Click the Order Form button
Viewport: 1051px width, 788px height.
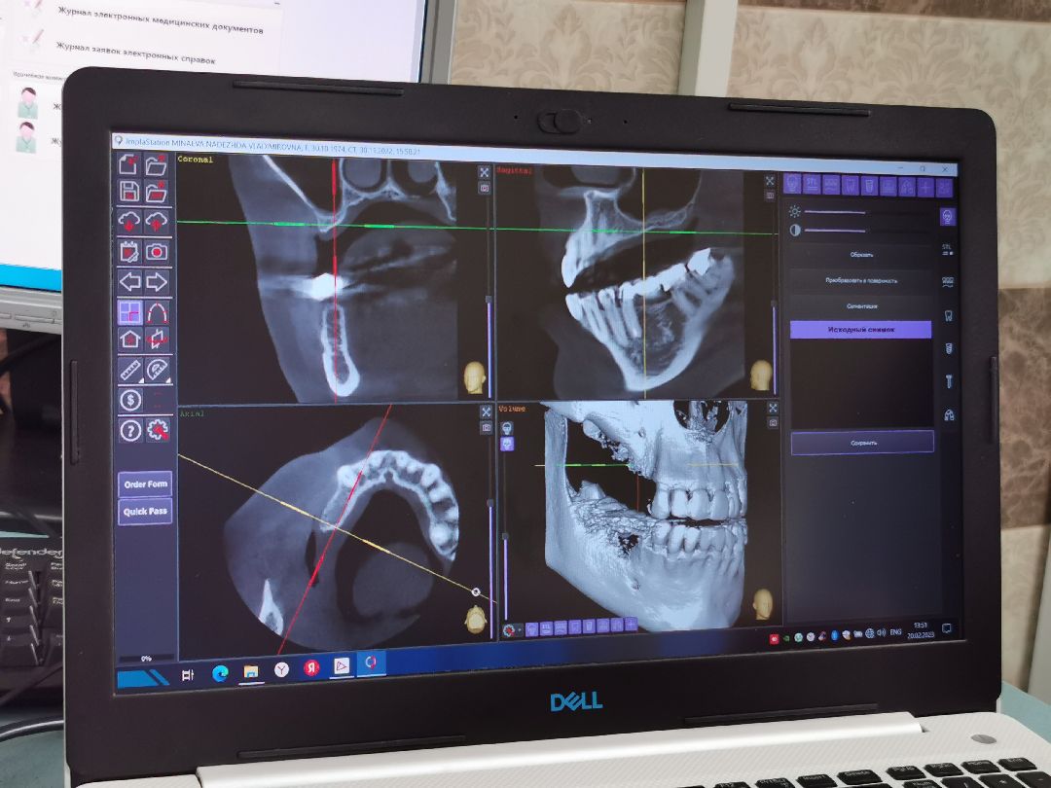pos(145,484)
